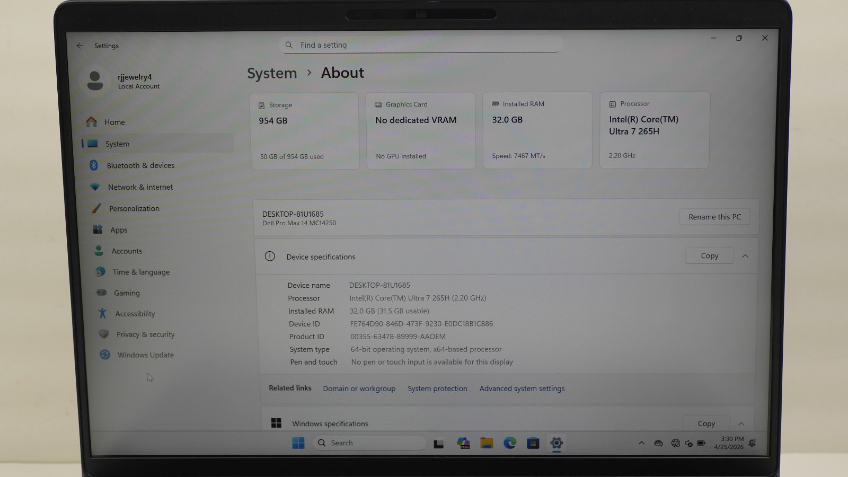848x477 pixels.
Task: Open the Graphics Card info card
Action: tap(421, 131)
